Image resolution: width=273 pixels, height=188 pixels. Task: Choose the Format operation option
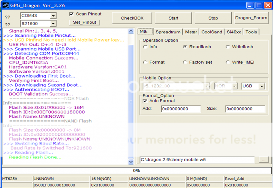coord(145,62)
